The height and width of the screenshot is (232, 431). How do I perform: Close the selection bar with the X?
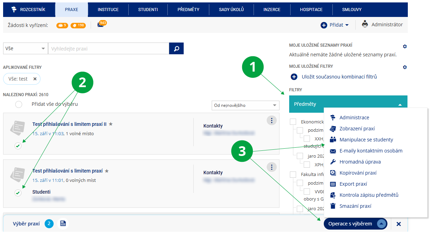click(x=398, y=224)
